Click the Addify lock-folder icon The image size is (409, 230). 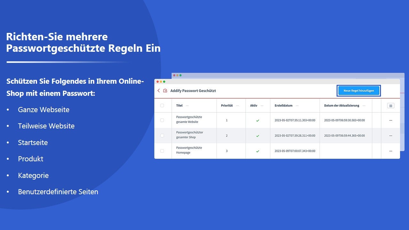click(165, 91)
